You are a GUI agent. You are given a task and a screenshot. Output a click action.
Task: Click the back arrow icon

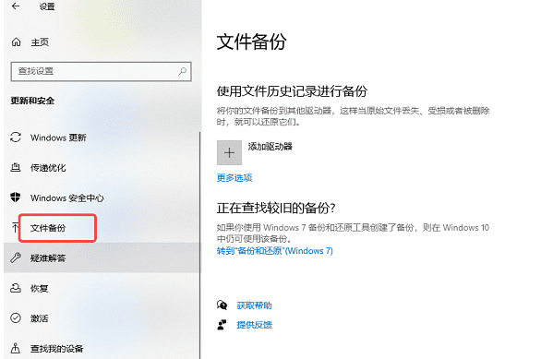point(16,6)
